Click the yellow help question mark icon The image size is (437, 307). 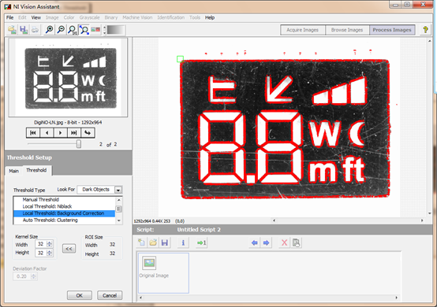pyautogui.click(x=425, y=30)
